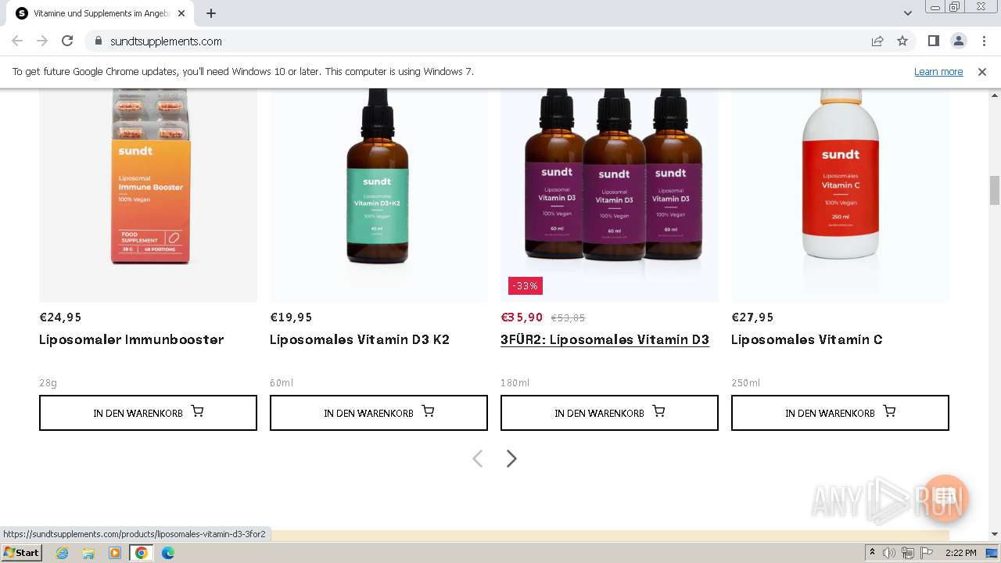Open the orange chat widget icon
This screenshot has height=563, width=1001.
945,497
